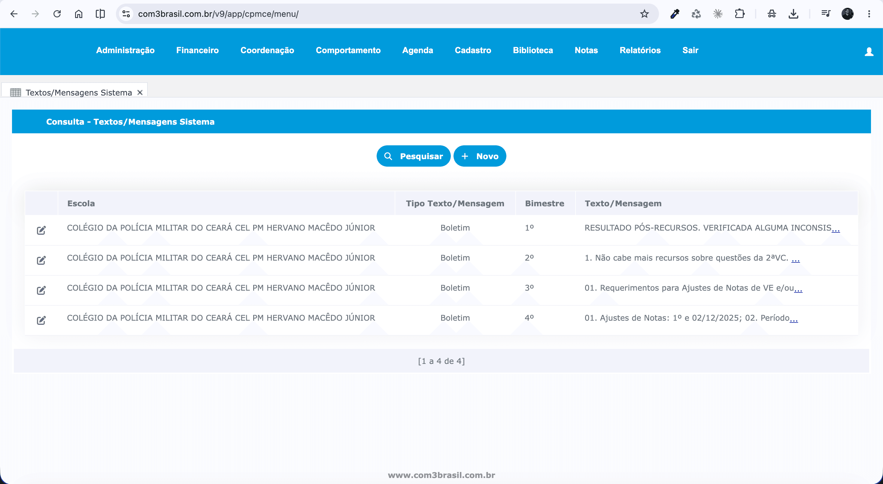The height and width of the screenshot is (484, 883).
Task: Open the user profile icon in header
Action: coord(869,51)
